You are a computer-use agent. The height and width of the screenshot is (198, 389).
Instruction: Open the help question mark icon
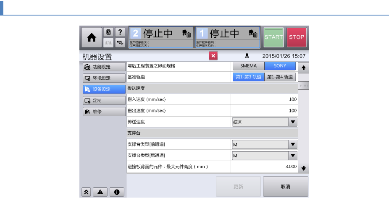coord(120,32)
